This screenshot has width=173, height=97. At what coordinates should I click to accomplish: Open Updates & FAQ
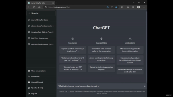click(41, 88)
